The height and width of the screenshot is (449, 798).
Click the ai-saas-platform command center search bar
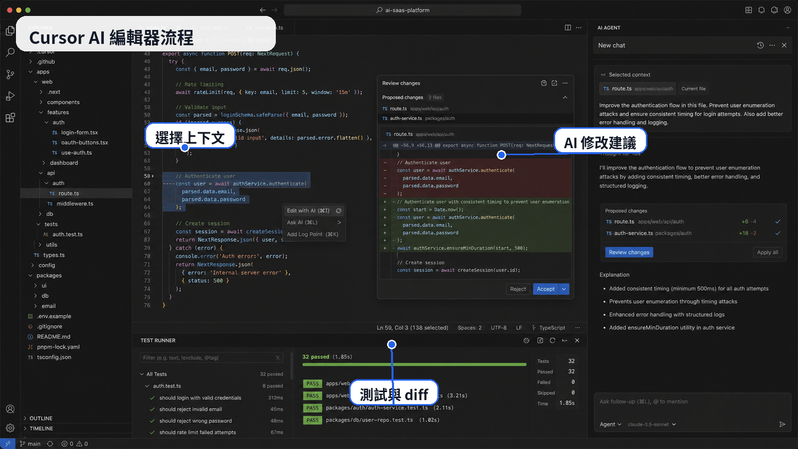point(402,10)
